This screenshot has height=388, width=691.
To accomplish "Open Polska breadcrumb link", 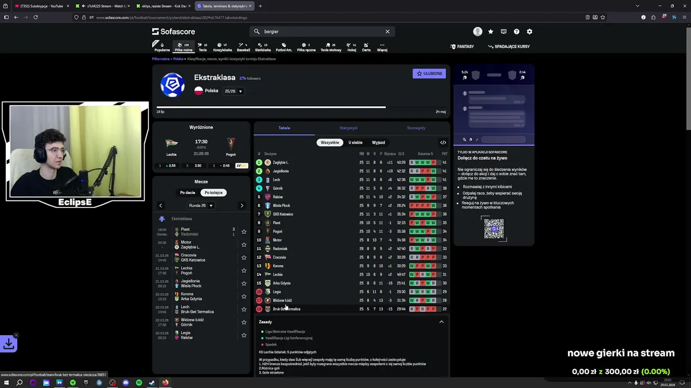I will 178,59.
